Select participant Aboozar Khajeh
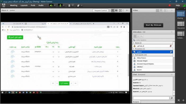The image size is (186, 104). [x=153, y=61]
